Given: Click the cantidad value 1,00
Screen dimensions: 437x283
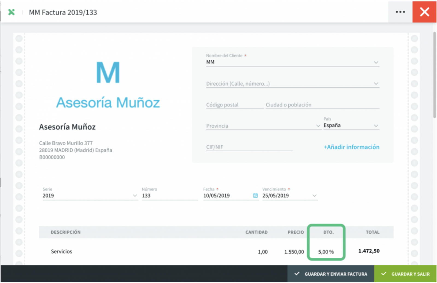Looking at the screenshot, I should [x=263, y=252].
